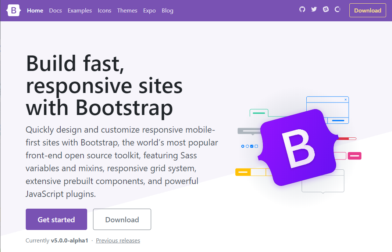Image resolution: width=392 pixels, height=252 pixels.
Task: Click the purple Get started button
Action: 57,219
